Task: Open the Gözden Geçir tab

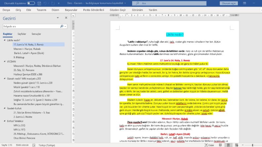Action: pos(118,10)
